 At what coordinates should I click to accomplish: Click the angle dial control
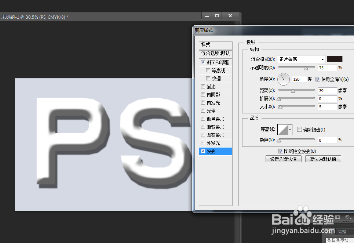pos(284,79)
